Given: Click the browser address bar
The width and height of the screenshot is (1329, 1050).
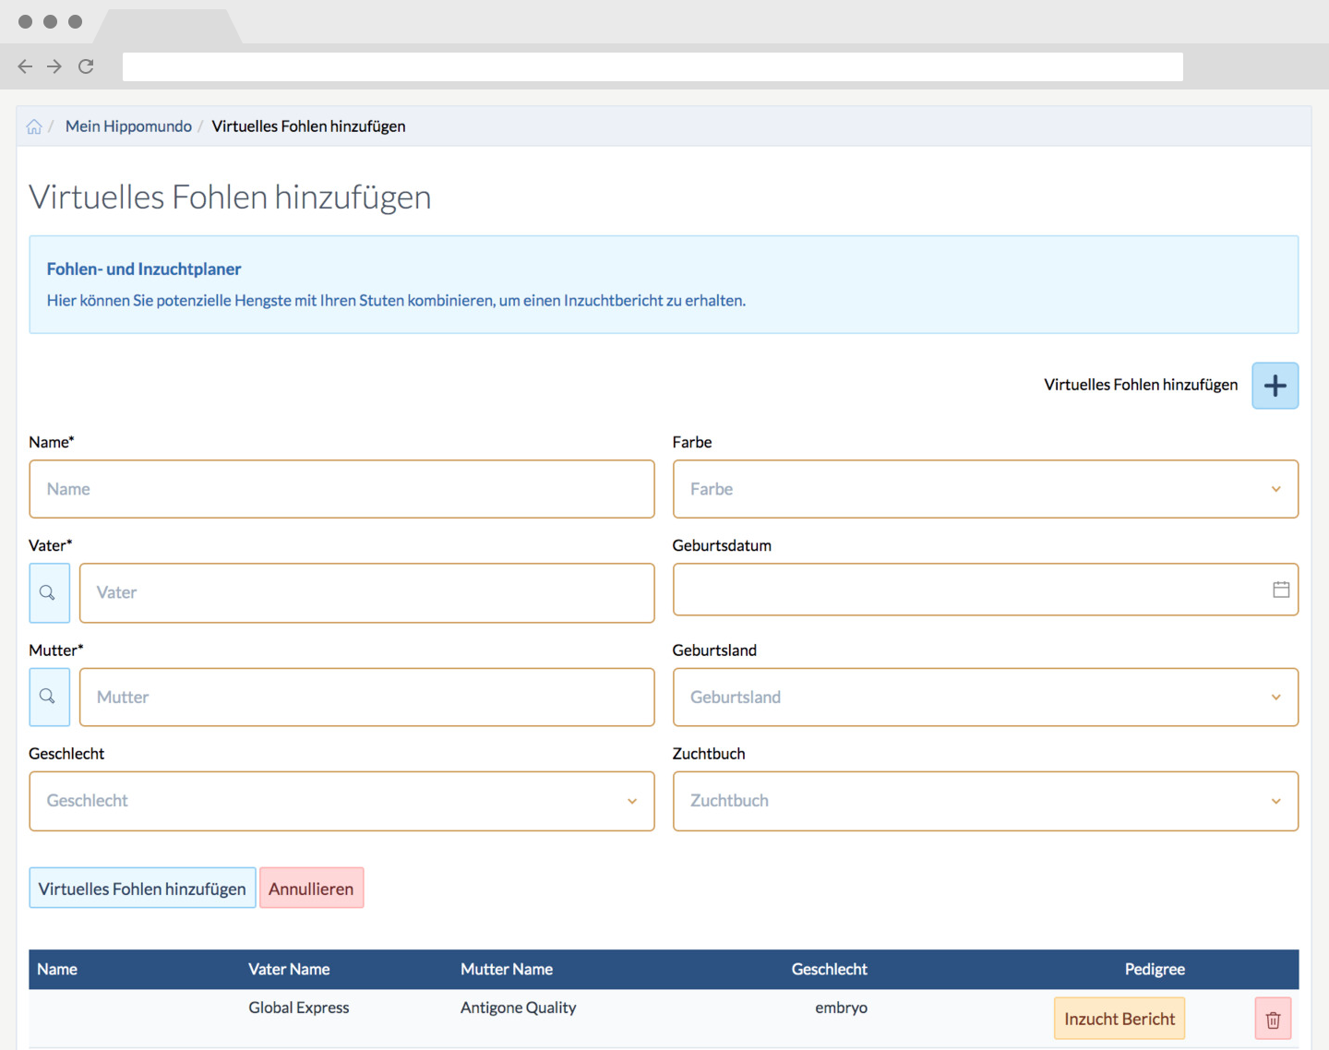Looking at the screenshot, I should click(653, 66).
